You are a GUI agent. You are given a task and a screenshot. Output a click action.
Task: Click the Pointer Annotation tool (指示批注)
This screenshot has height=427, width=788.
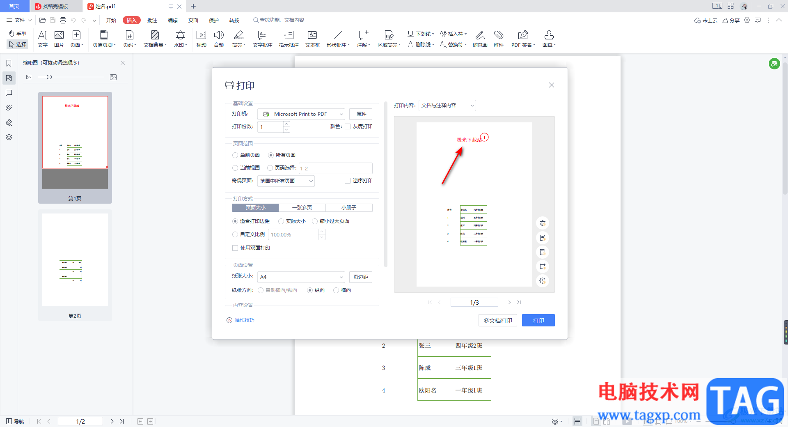289,39
